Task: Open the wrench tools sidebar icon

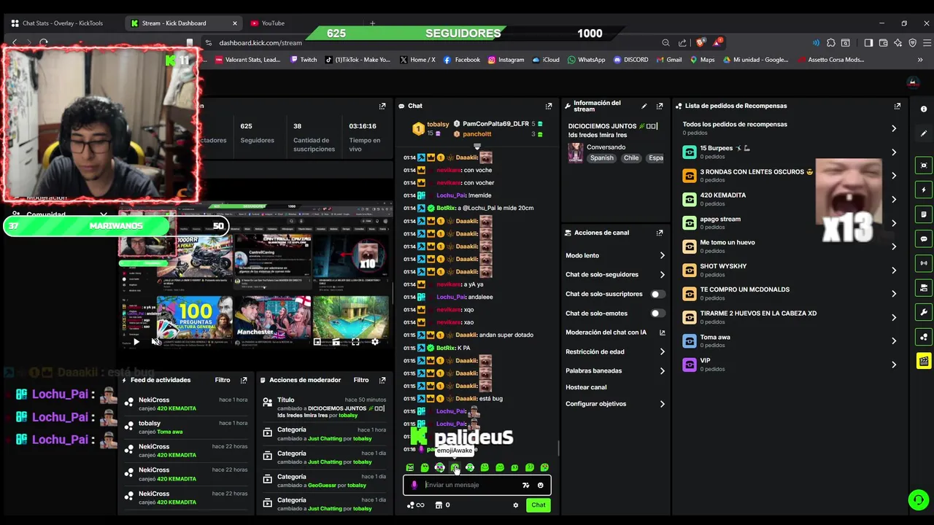Action: (924, 313)
